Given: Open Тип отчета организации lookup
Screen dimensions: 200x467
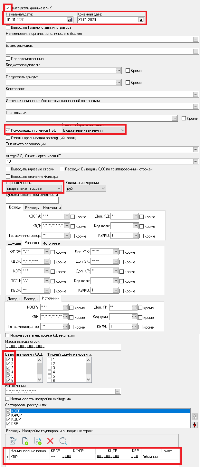Looking at the screenshot, I should point(195,149).
